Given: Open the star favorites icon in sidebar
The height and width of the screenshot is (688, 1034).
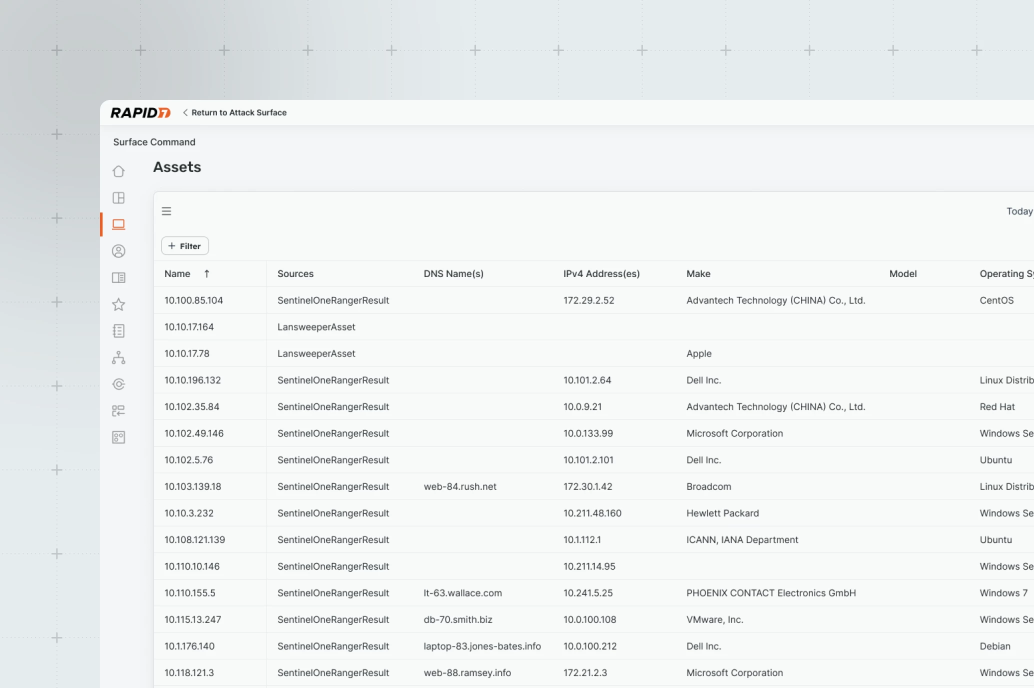Looking at the screenshot, I should click(x=118, y=304).
